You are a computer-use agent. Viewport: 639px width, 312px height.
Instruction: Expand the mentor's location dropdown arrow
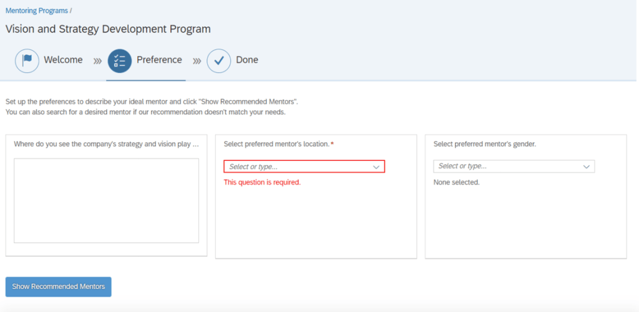pyautogui.click(x=376, y=167)
